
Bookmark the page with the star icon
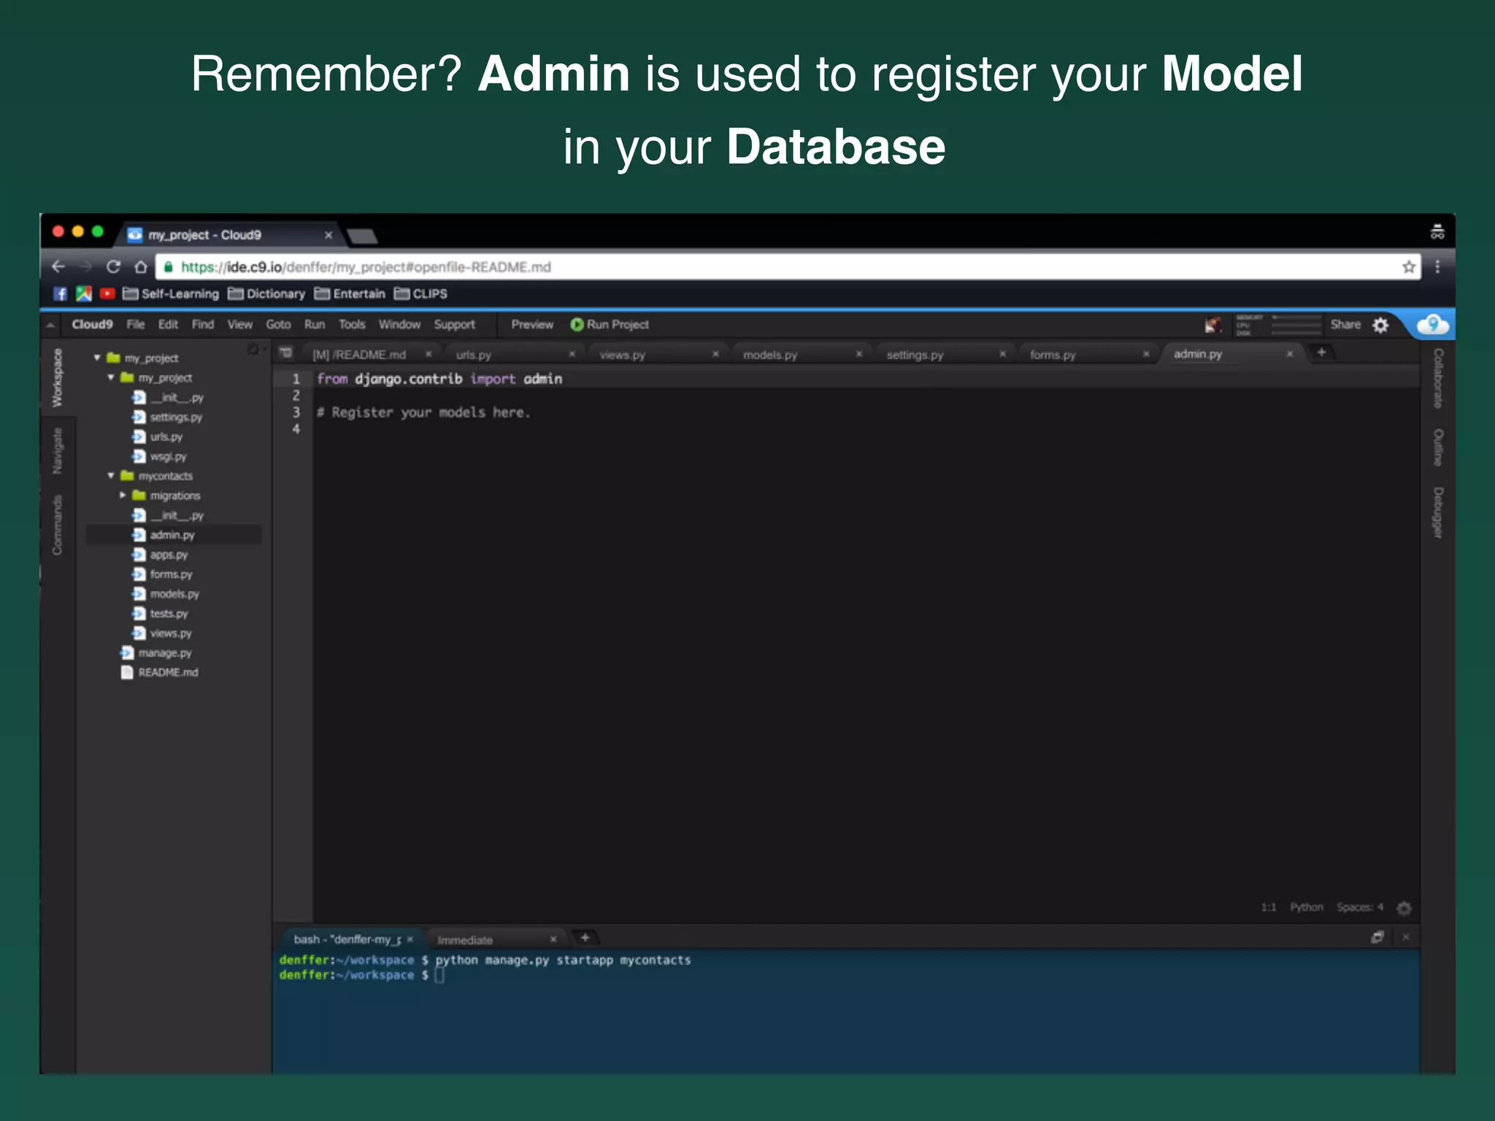[x=1408, y=267]
